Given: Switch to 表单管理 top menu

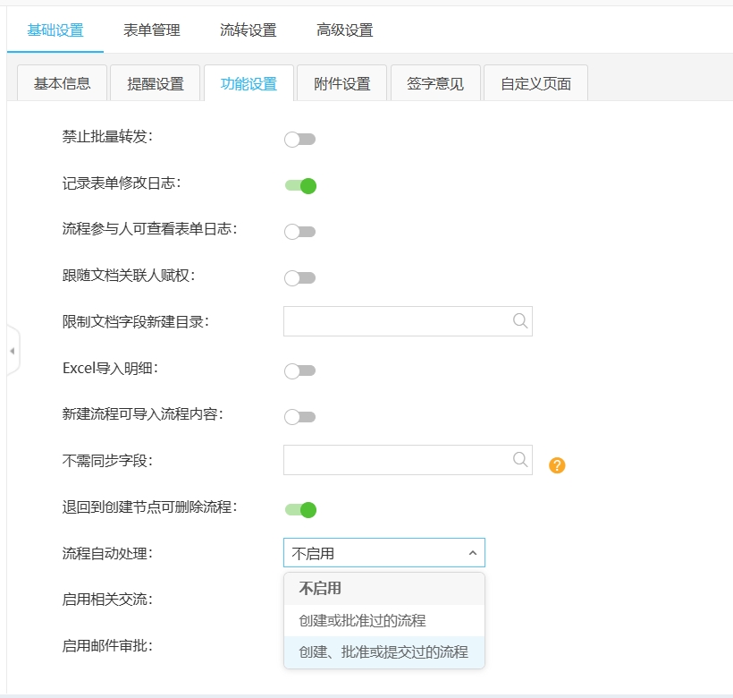Looking at the screenshot, I should click(152, 30).
